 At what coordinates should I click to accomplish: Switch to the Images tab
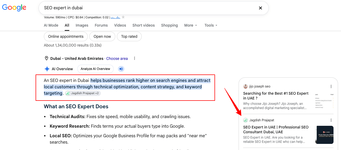pos(82,25)
